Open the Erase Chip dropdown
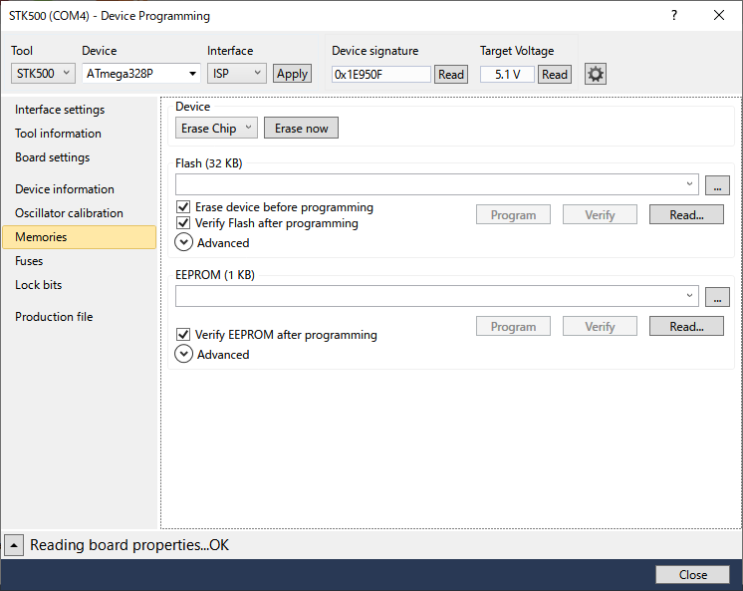The image size is (743, 591). coord(216,128)
